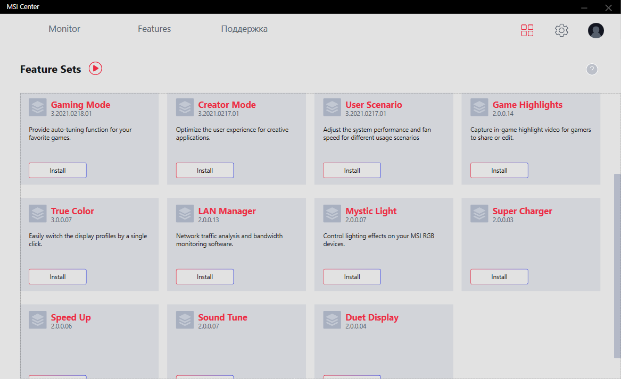Click Super Charger version 2.0.0.03
Image resolution: width=621 pixels, height=379 pixels.
pyautogui.click(x=503, y=221)
